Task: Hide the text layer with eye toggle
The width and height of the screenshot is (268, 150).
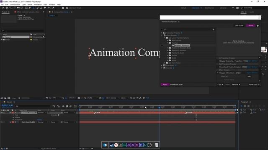Action: pos(2,112)
